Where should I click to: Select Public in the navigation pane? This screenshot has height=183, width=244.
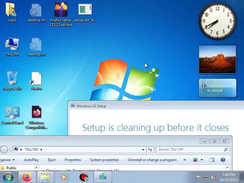pos(11,168)
